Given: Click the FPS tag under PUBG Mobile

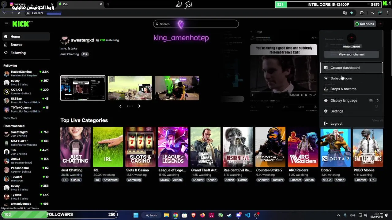Looking at the screenshot, I should coord(373,180).
